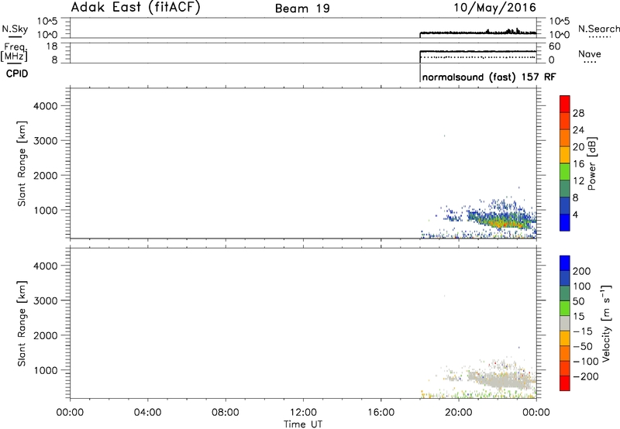The height and width of the screenshot is (429, 620).
Task: Click the "Adak East (fitACF)" plot title
Action: click(136, 8)
